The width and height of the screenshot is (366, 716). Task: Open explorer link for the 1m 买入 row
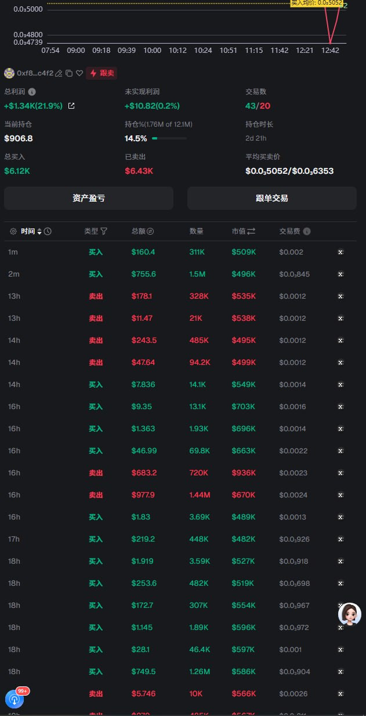(x=340, y=252)
